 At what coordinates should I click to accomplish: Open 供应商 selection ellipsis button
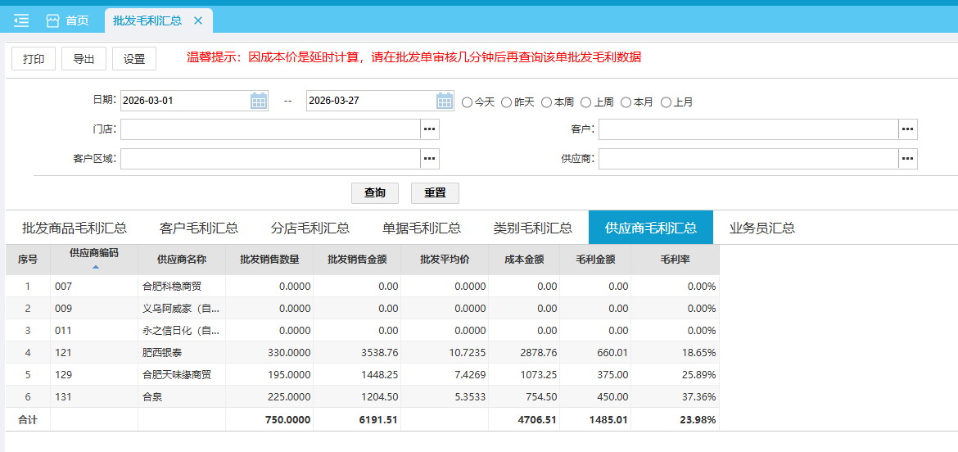coord(907,159)
